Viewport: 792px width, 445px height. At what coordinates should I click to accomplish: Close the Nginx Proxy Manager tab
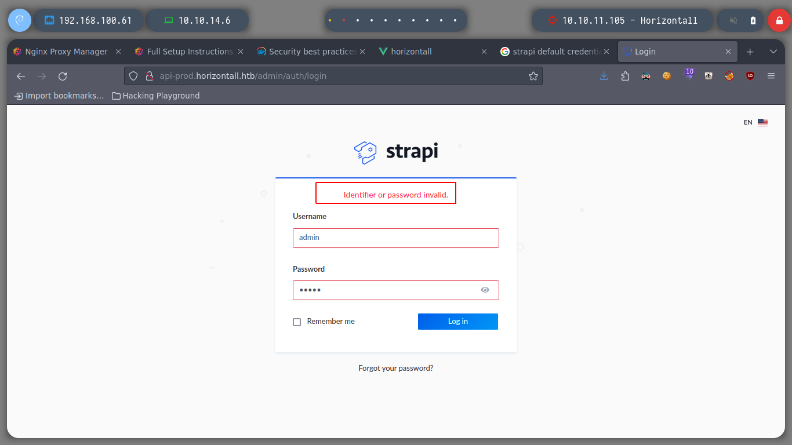118,52
